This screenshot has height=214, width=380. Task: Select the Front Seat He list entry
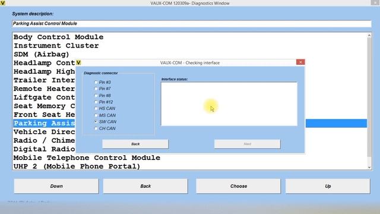click(45, 115)
